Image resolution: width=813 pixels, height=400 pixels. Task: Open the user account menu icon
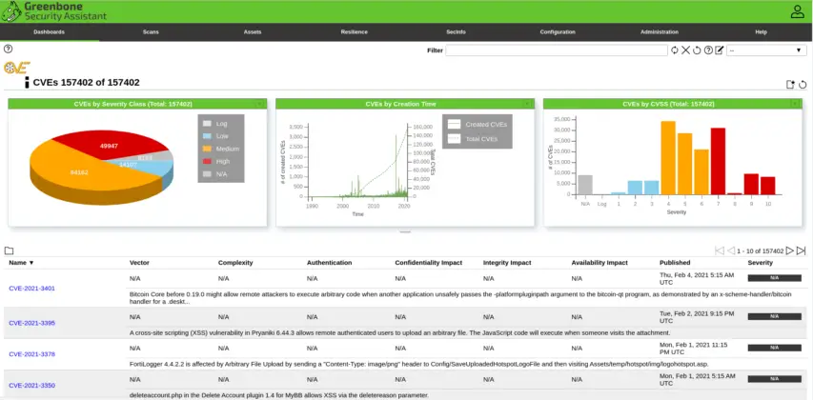797,11
